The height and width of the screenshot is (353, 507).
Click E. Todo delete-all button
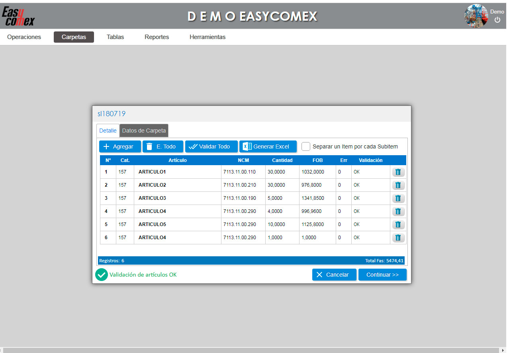pos(162,146)
